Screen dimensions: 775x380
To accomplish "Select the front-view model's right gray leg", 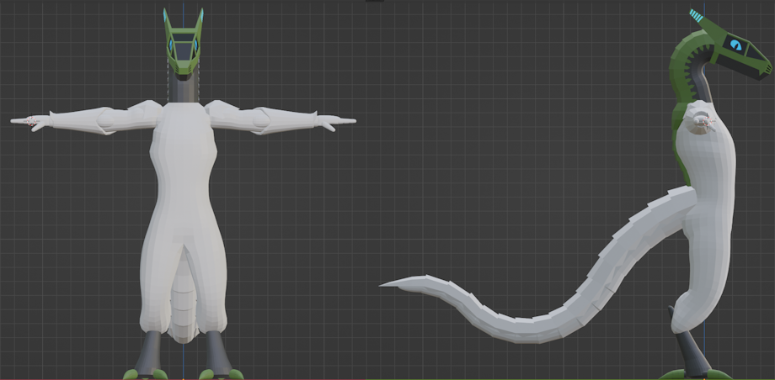I will (x=216, y=351).
